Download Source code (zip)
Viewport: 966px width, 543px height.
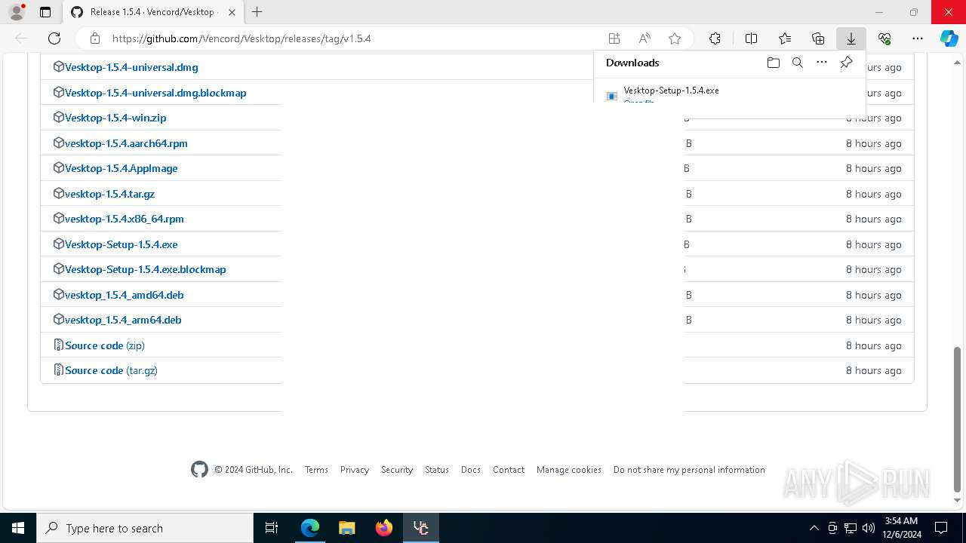[x=105, y=345]
